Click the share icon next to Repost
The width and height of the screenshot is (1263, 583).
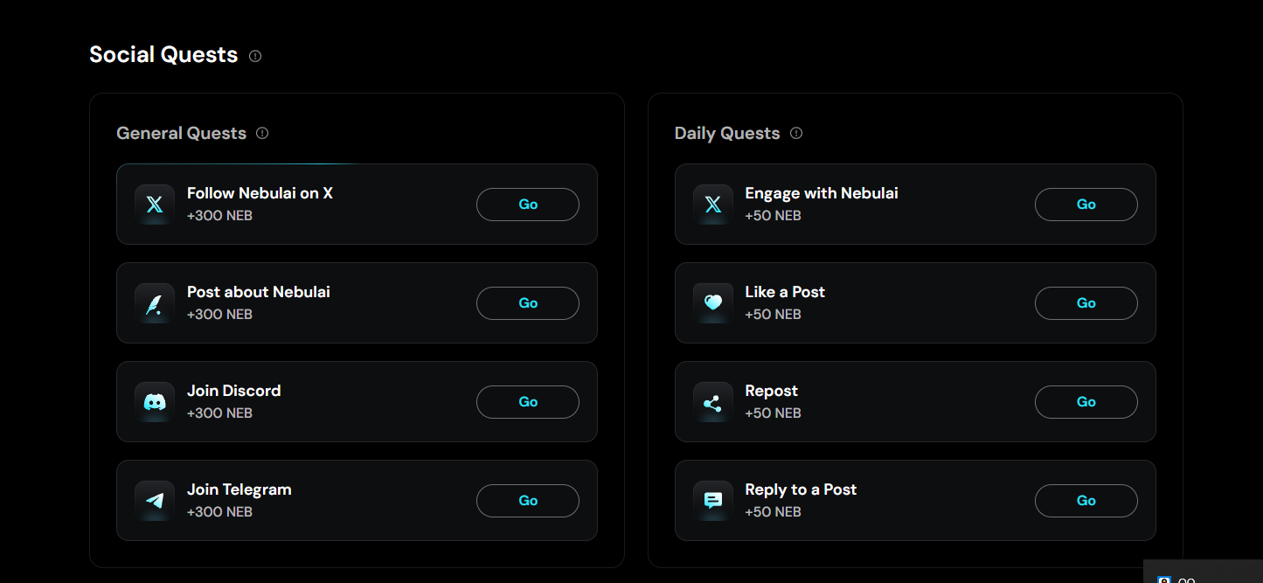coord(713,402)
